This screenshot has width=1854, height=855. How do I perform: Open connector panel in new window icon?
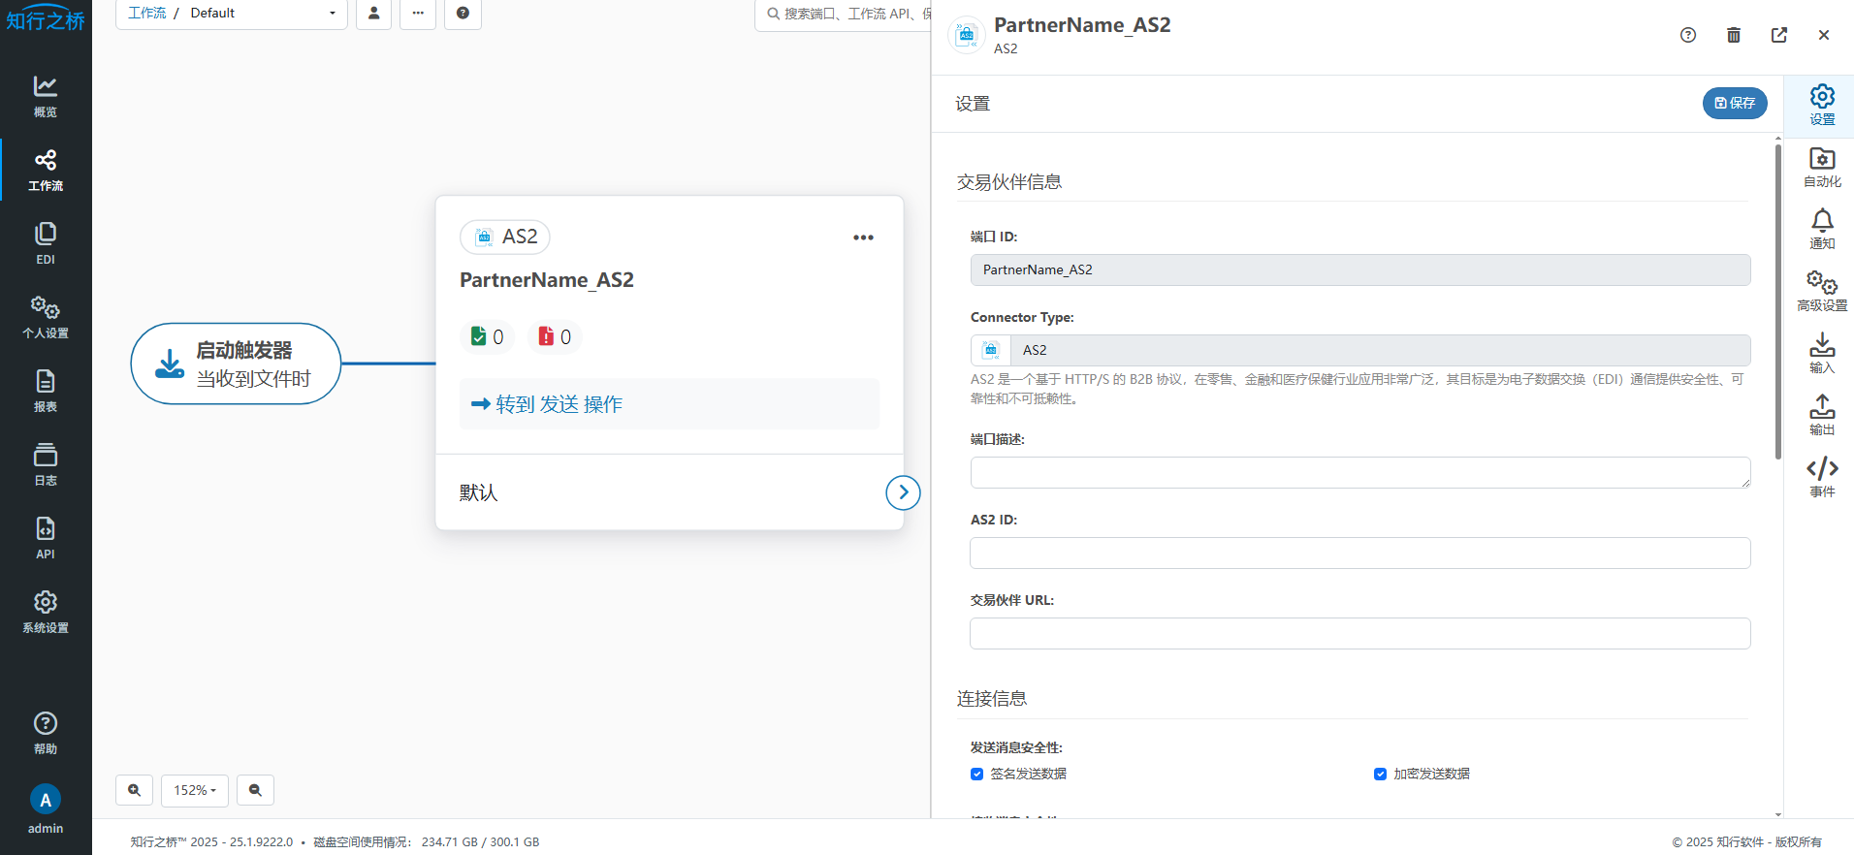pyautogui.click(x=1778, y=36)
